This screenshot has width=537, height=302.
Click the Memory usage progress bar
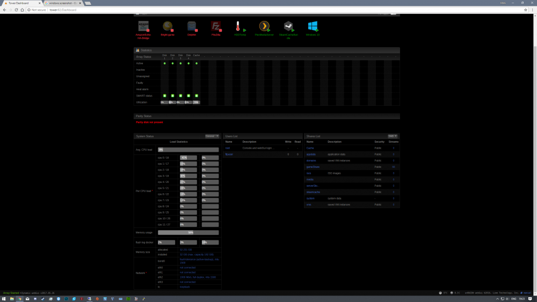point(188,233)
